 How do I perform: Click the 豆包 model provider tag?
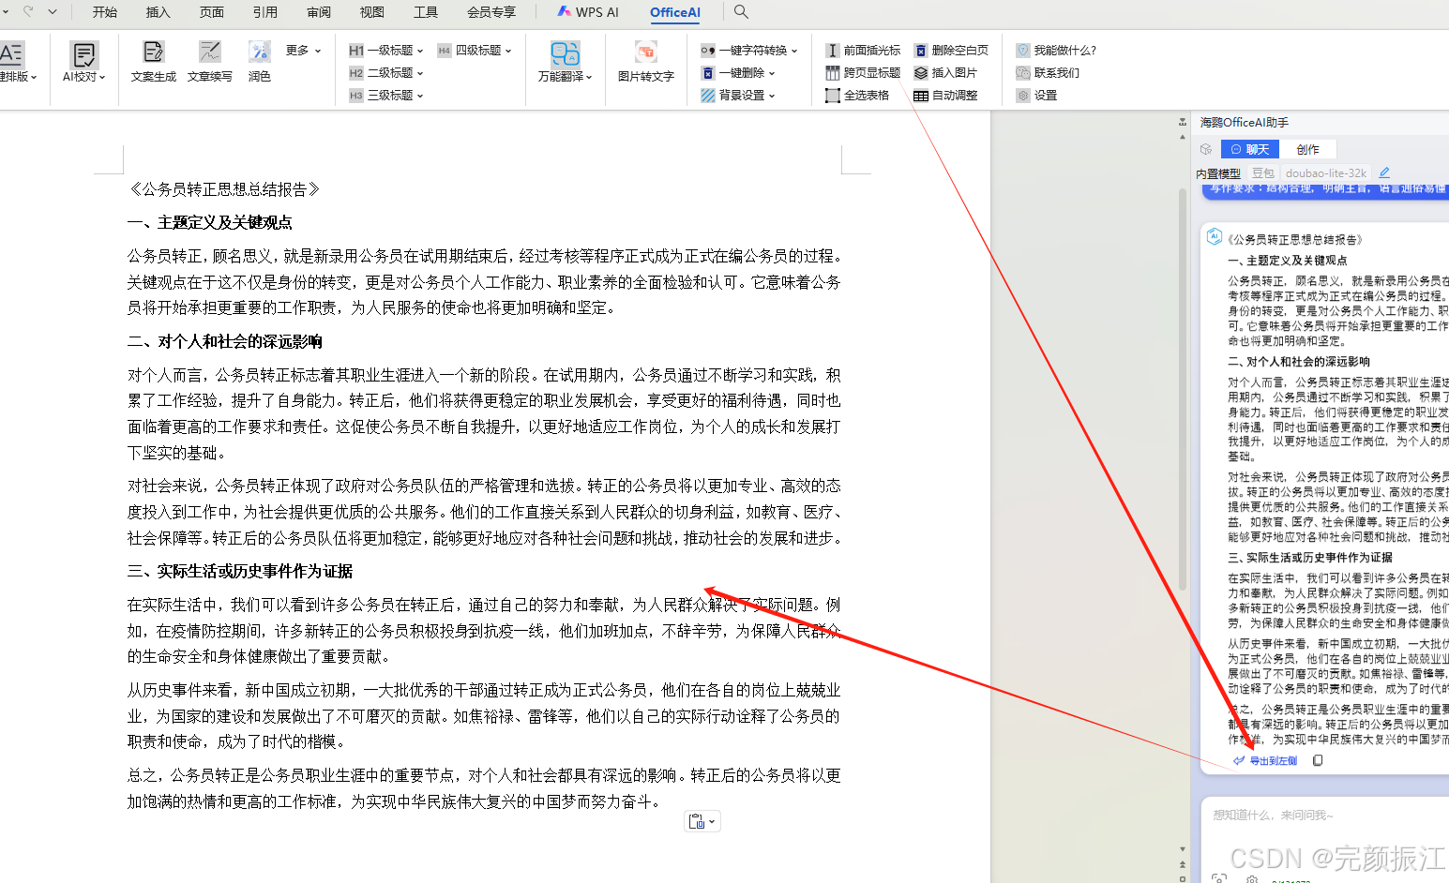click(1262, 173)
